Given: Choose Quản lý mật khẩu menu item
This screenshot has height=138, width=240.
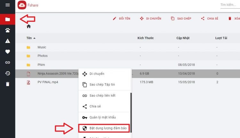Looking at the screenshot, I should 104,117.
